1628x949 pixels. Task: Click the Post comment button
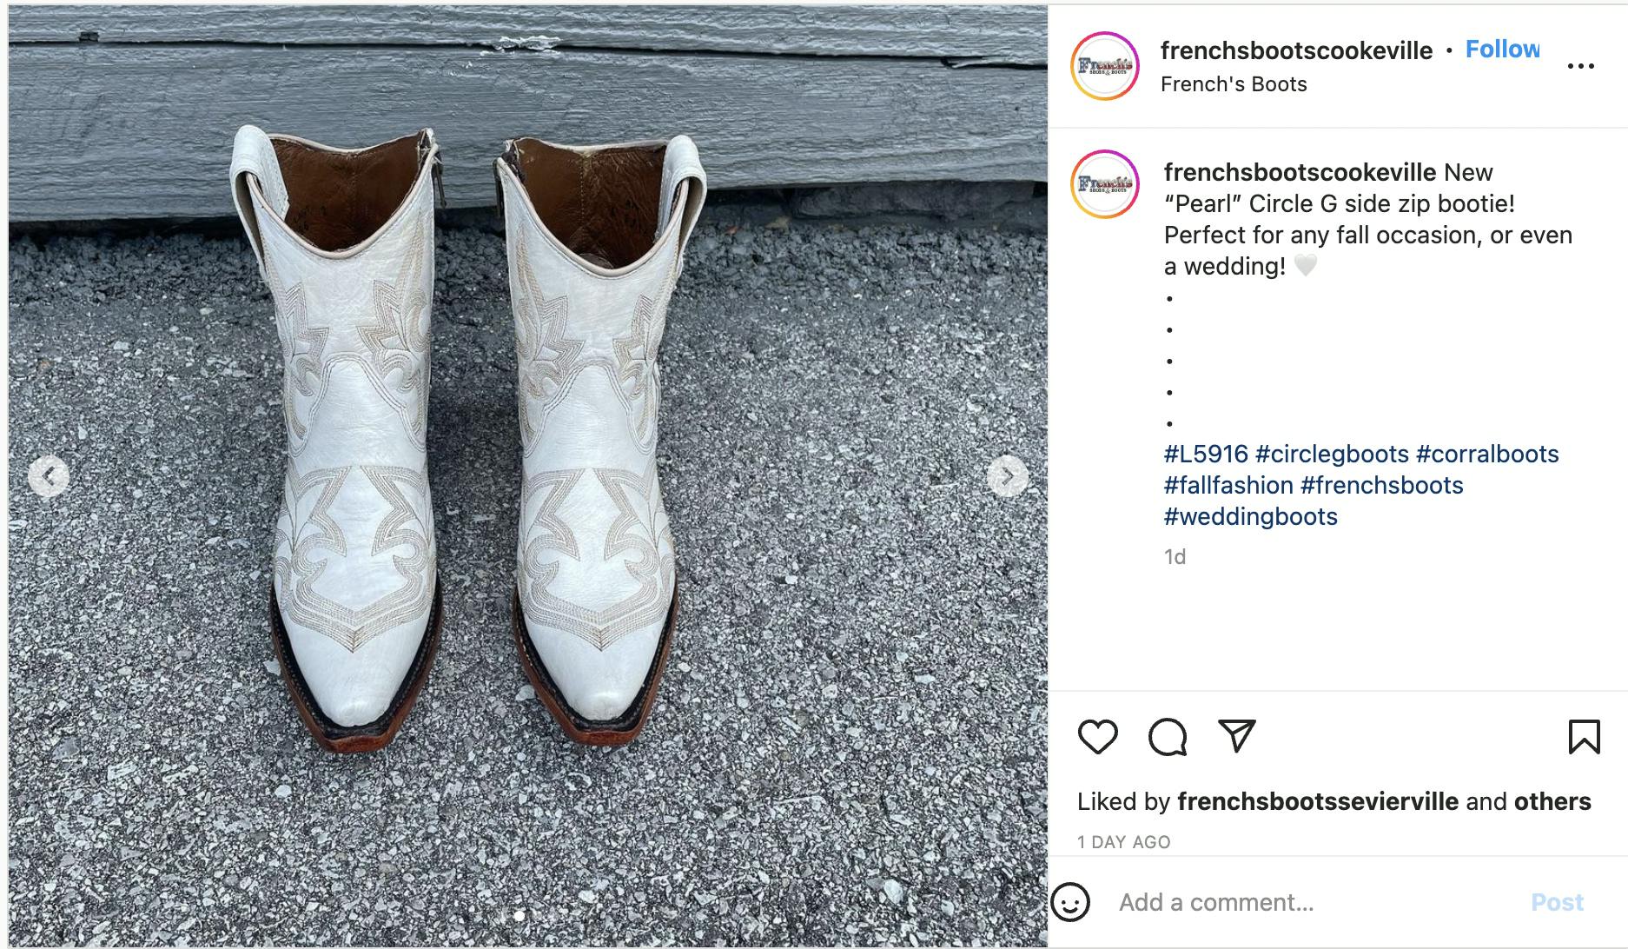pyautogui.click(x=1557, y=902)
